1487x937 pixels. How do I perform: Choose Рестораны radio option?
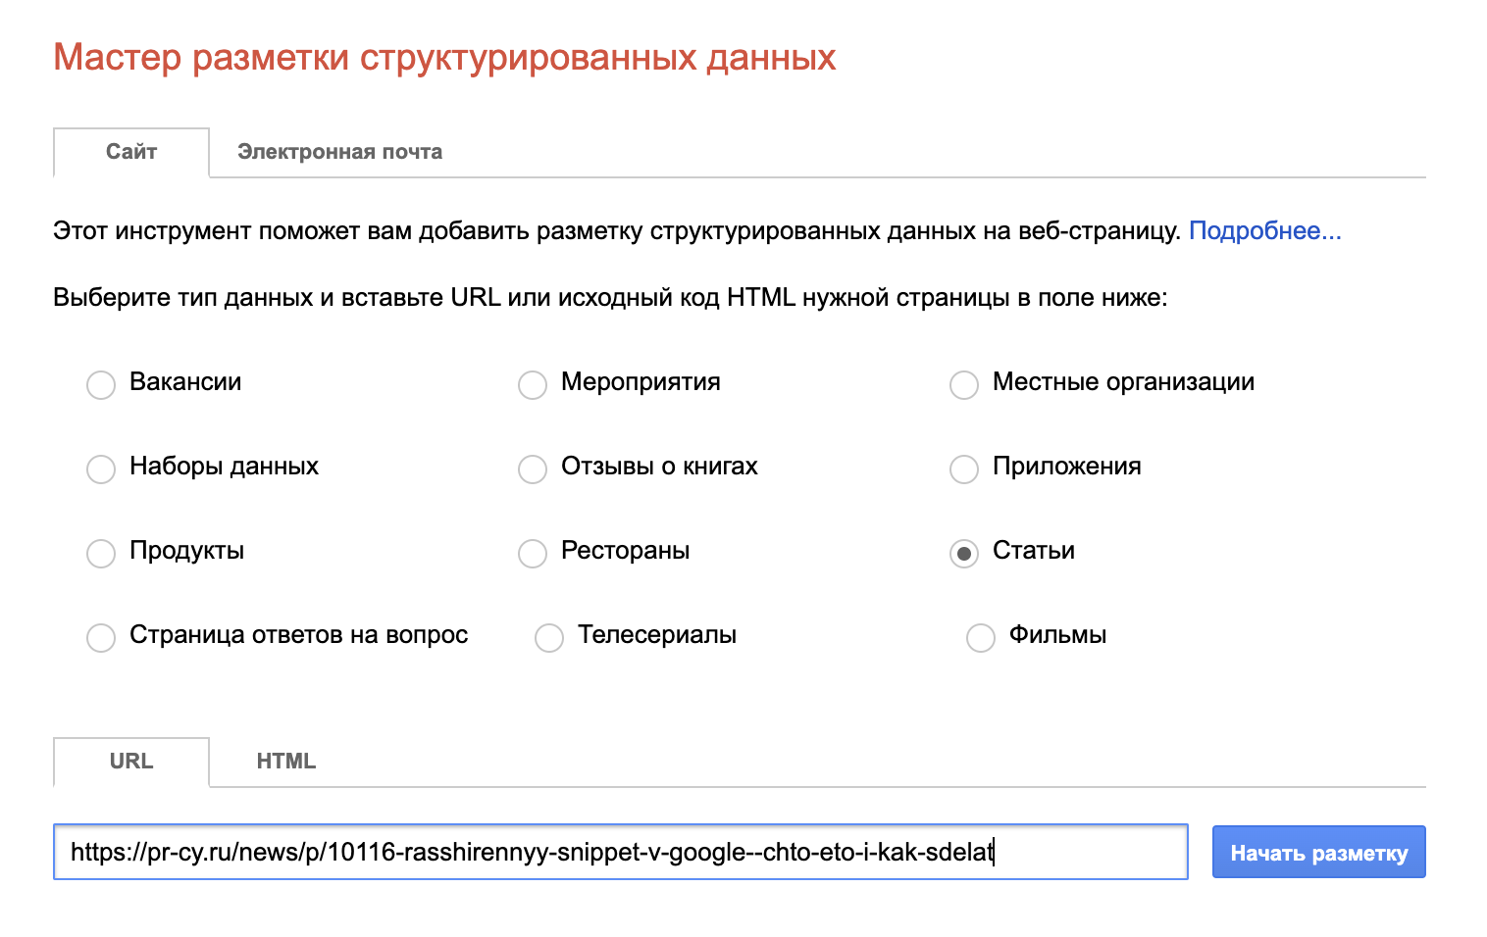533,553
